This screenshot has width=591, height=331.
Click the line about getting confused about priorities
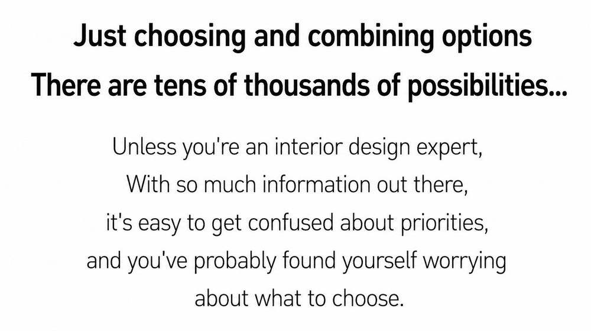pyautogui.click(x=297, y=223)
